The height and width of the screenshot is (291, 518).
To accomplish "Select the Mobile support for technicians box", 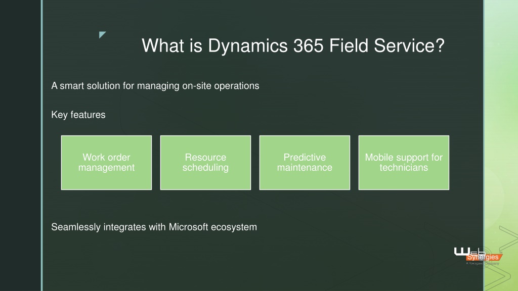I will (x=404, y=163).
